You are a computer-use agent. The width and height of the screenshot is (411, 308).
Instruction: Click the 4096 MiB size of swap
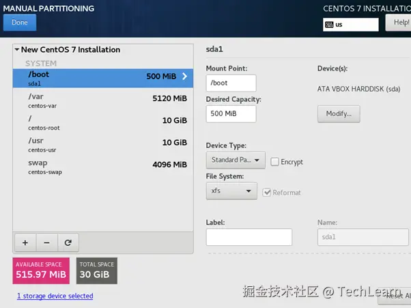pyautogui.click(x=169, y=165)
